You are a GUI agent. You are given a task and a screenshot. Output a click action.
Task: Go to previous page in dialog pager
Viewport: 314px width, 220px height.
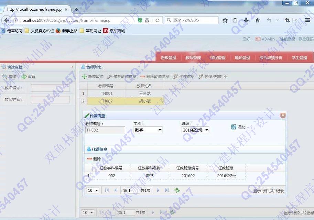click(116, 190)
